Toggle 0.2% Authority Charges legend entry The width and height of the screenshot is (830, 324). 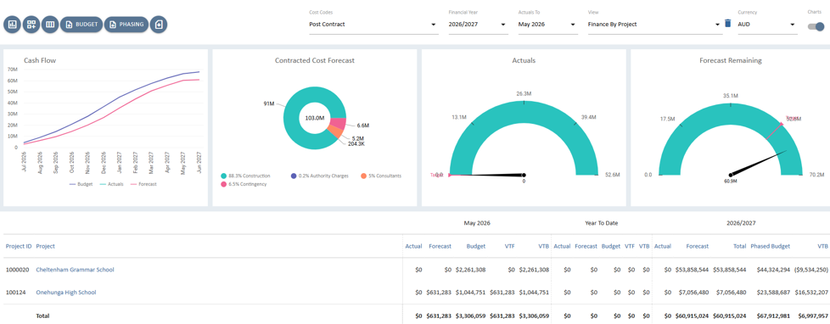coord(319,176)
